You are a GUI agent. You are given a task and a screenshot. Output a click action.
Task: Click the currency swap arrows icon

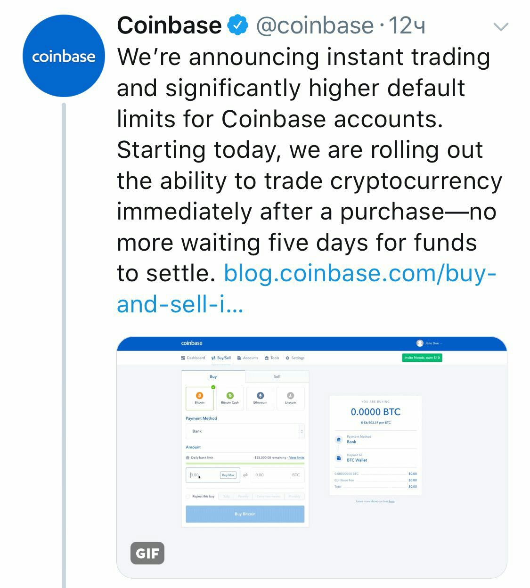click(x=245, y=475)
